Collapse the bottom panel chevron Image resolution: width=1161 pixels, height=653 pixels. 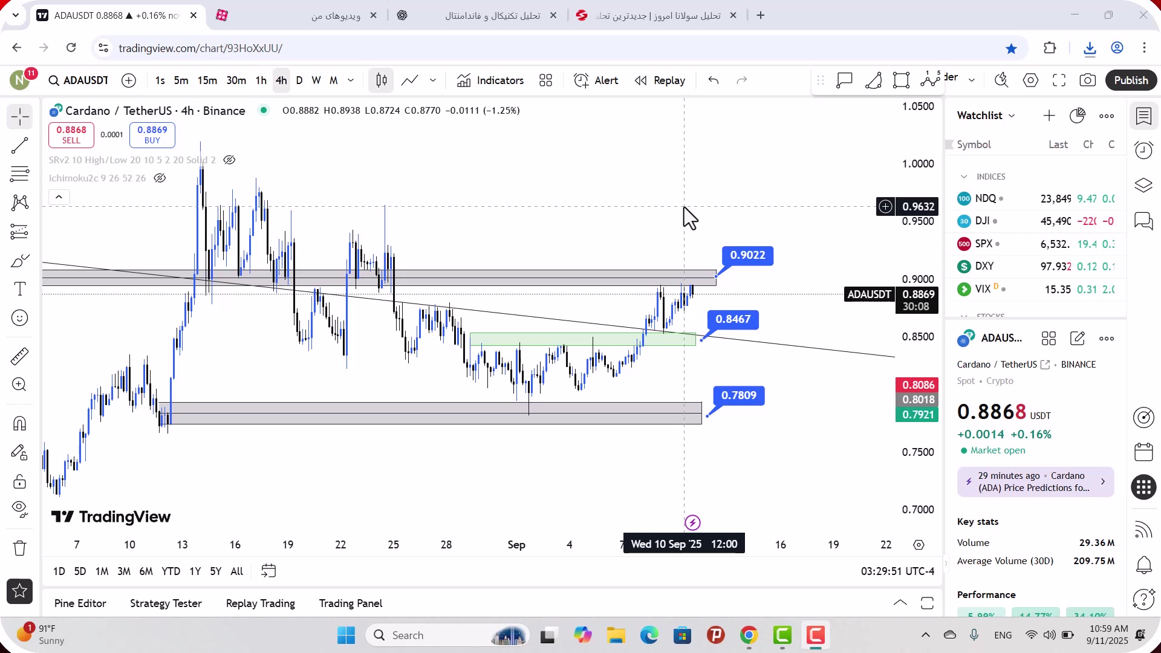pos(900,603)
